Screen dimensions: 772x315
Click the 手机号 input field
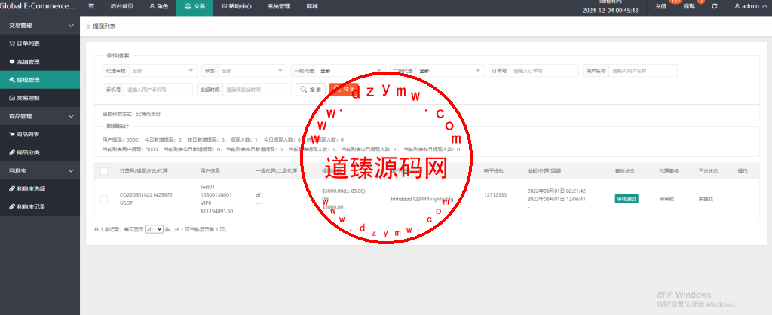pos(158,90)
